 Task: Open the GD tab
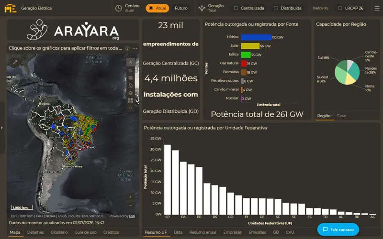(x=276, y=232)
